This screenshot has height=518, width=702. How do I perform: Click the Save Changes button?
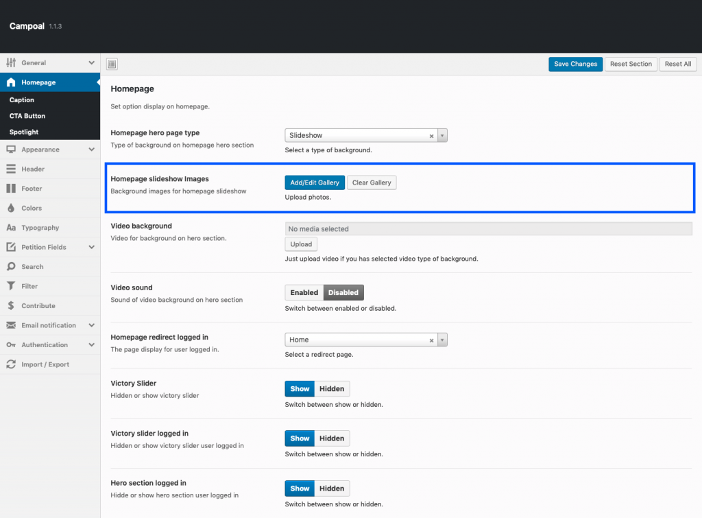[x=575, y=64]
